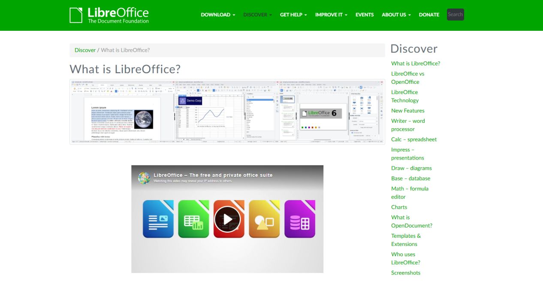This screenshot has height=287, width=543.
Task: Open Draw – diagrams link
Action: 411,168
